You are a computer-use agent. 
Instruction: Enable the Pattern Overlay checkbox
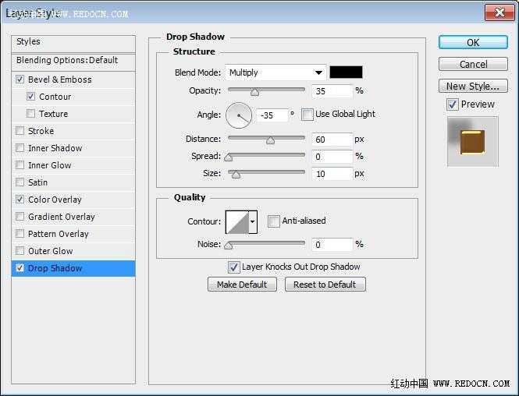pos(20,234)
